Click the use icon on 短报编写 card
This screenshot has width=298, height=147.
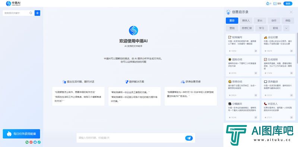(256, 51)
